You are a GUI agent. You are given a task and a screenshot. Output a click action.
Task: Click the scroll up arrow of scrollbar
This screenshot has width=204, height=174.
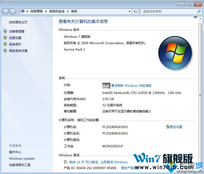click(x=200, y=19)
